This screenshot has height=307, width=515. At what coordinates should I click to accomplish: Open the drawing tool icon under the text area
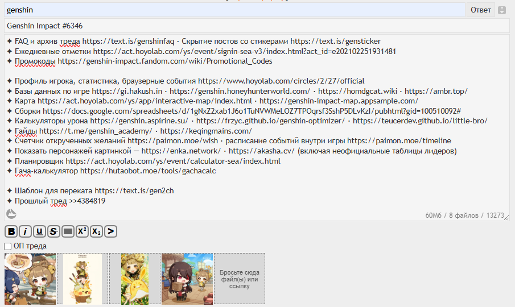click(11, 214)
